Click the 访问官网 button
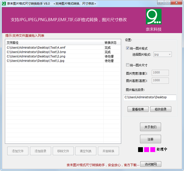 point(151,164)
